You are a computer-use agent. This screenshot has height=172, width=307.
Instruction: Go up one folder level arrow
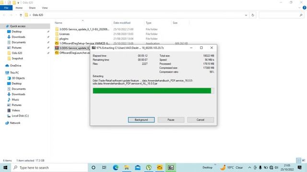point(21,15)
